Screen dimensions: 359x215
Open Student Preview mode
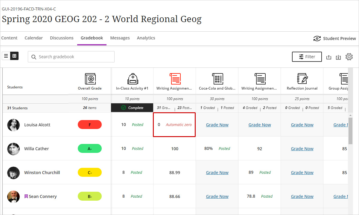click(x=334, y=39)
